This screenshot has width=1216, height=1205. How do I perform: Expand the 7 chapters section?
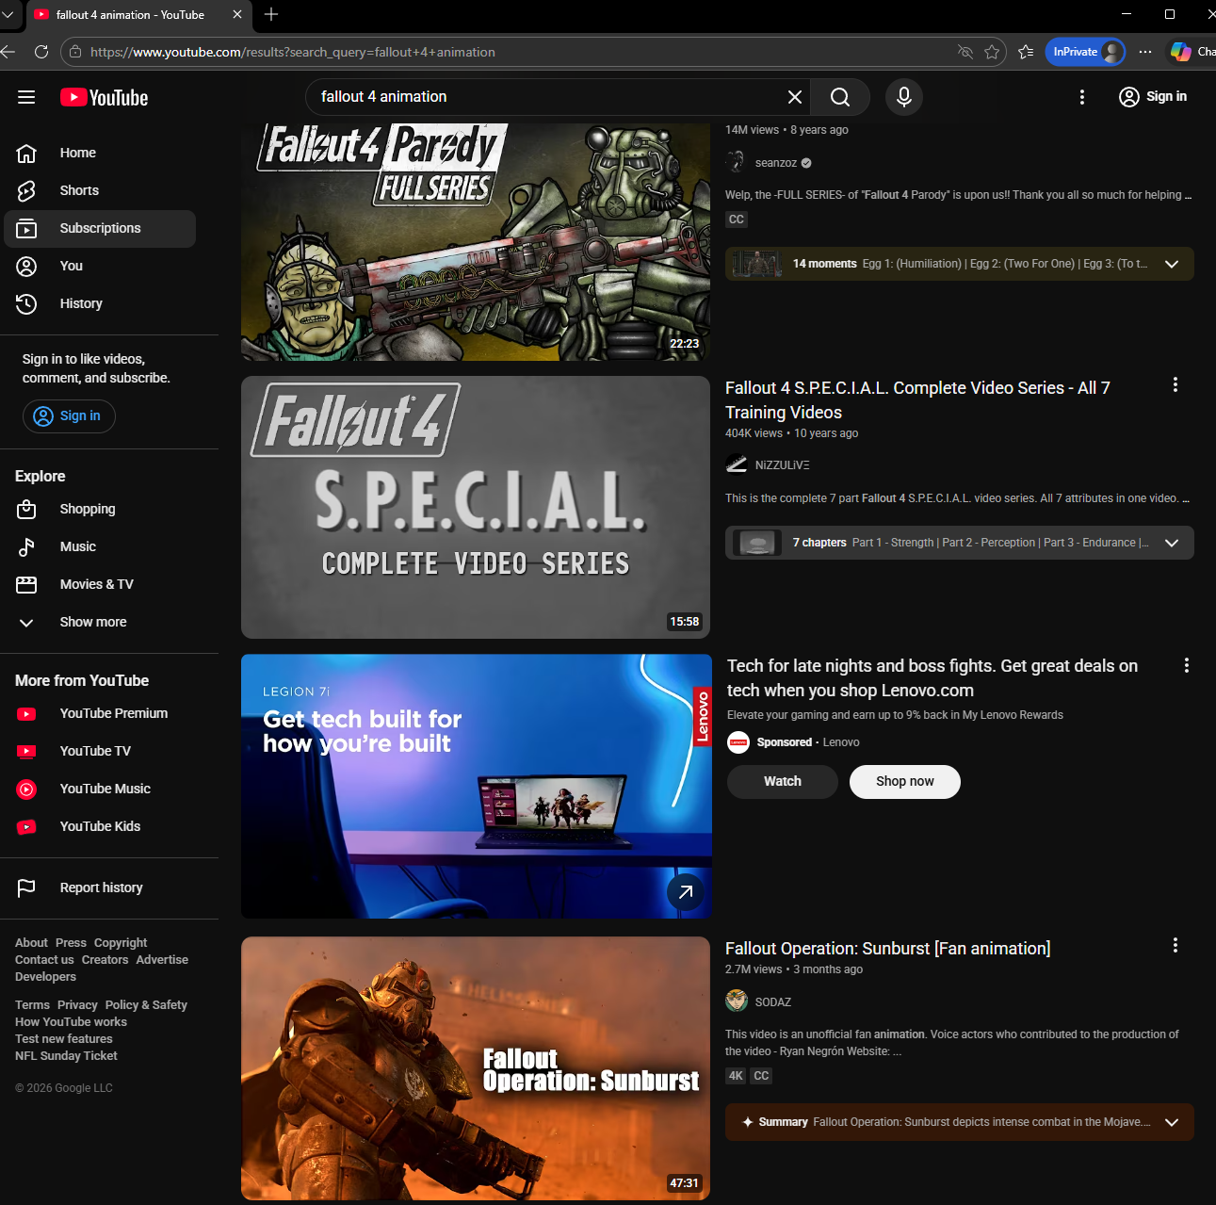coord(1172,543)
